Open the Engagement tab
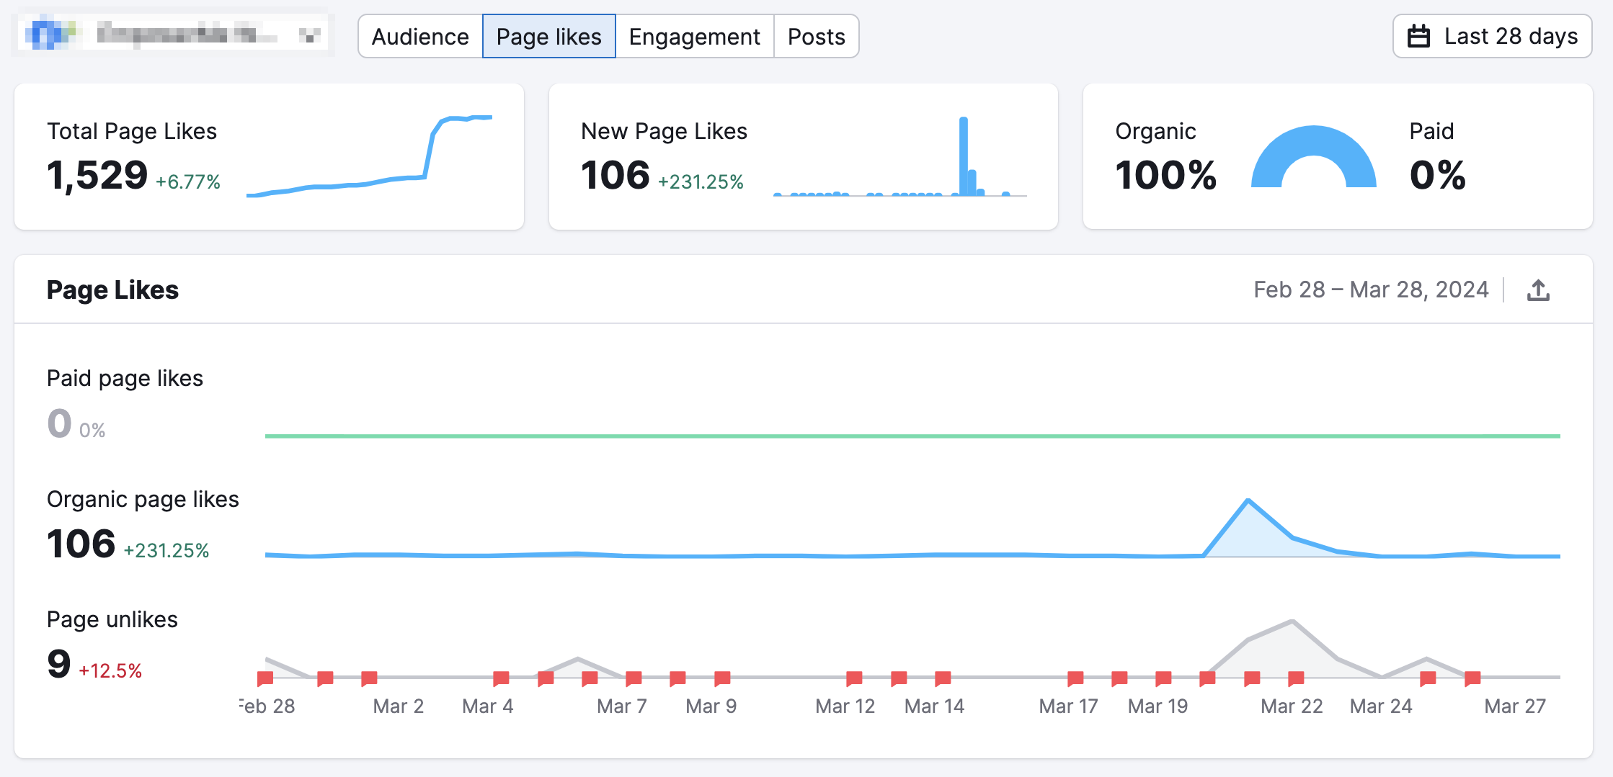This screenshot has height=777, width=1613. pyautogui.click(x=694, y=36)
